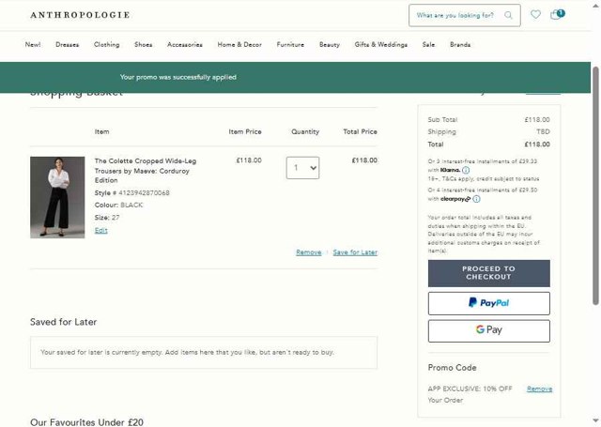
Task: Click the Anthropologie logo
Action: [80, 15]
